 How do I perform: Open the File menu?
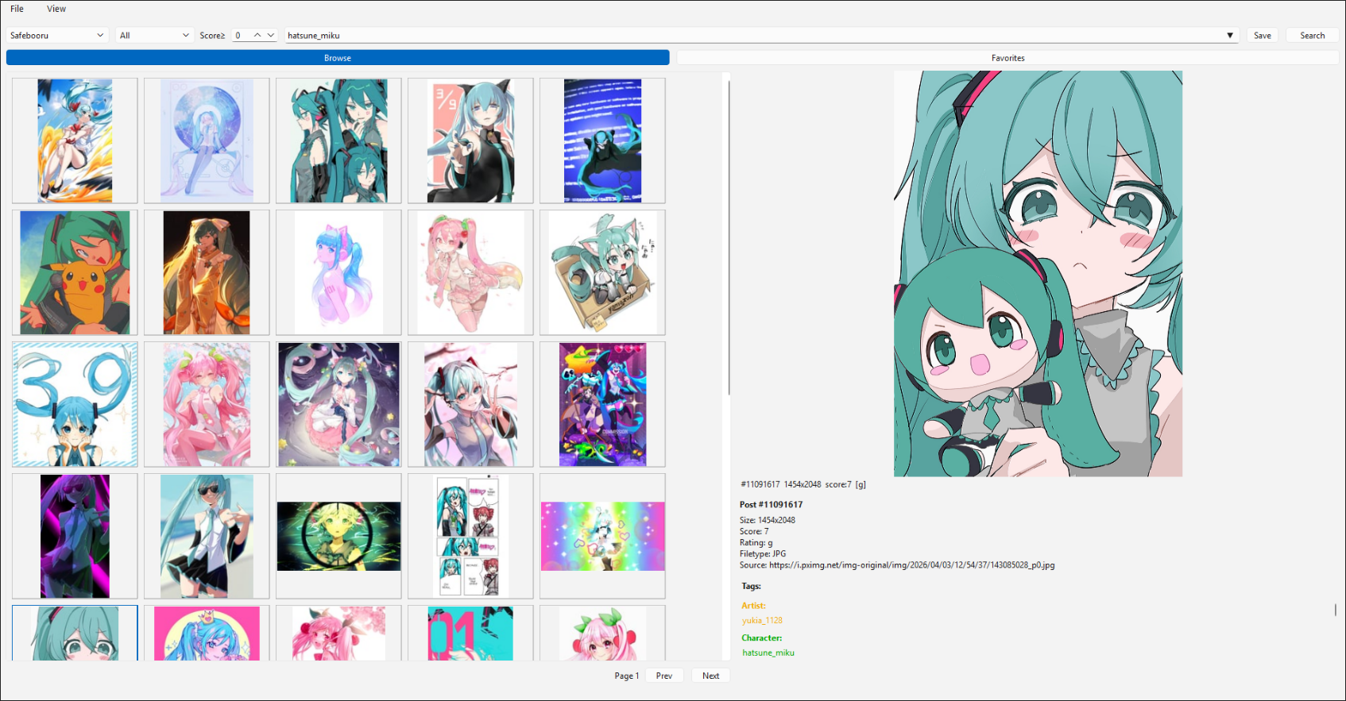tap(17, 9)
